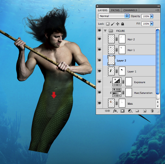The height and width of the screenshot is (164, 165).
Task: Select the Layer 2 thumbnail
Action: pyautogui.click(x=111, y=60)
